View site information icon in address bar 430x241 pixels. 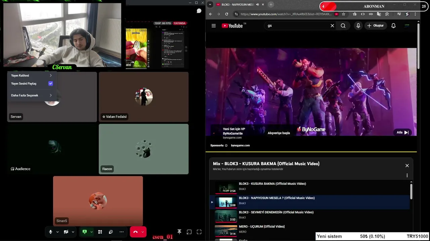[236, 14]
